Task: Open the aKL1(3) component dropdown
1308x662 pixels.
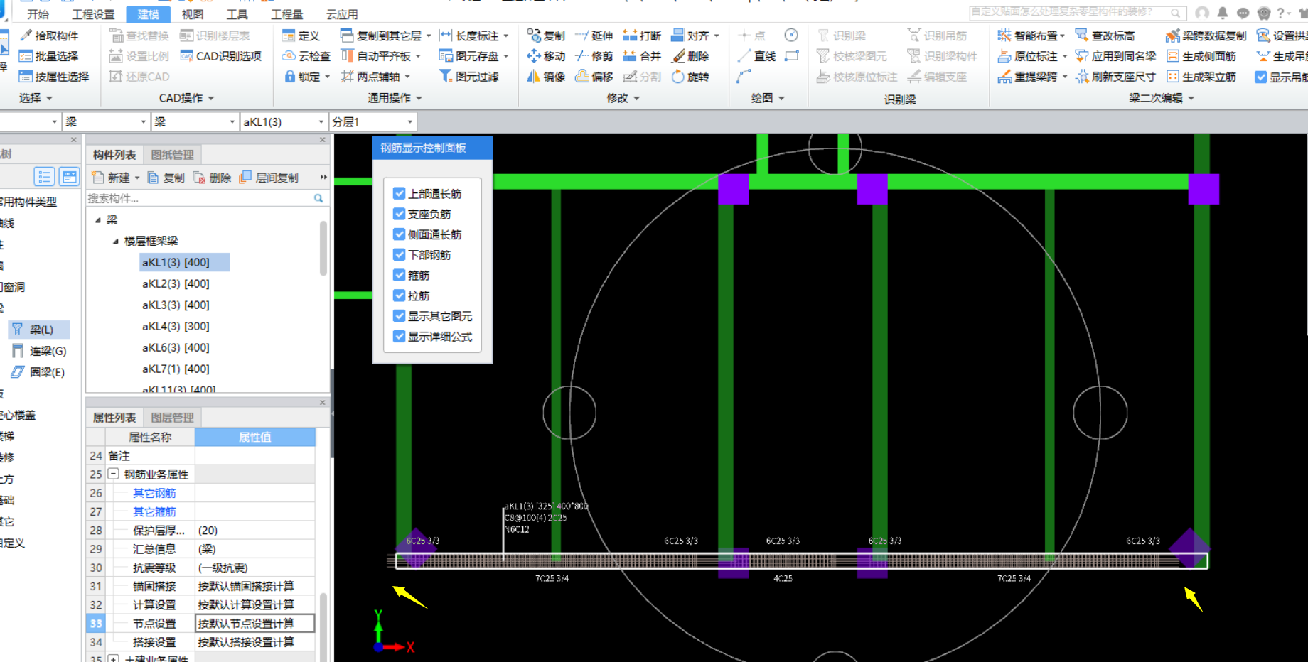Action: coord(321,122)
